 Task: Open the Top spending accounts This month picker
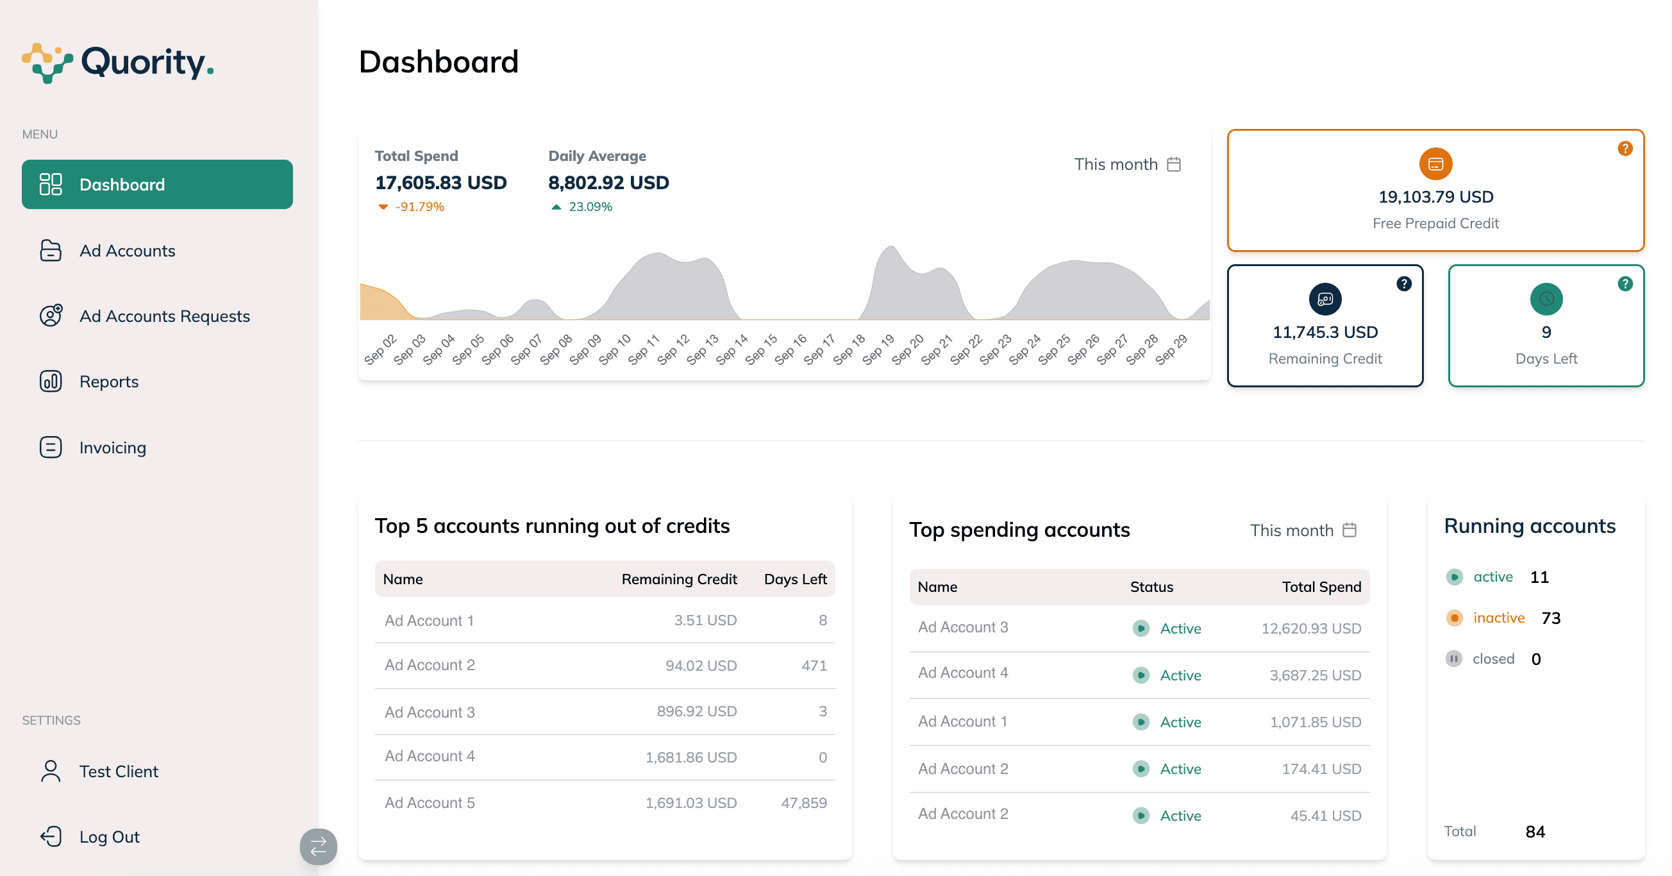[x=1303, y=530]
